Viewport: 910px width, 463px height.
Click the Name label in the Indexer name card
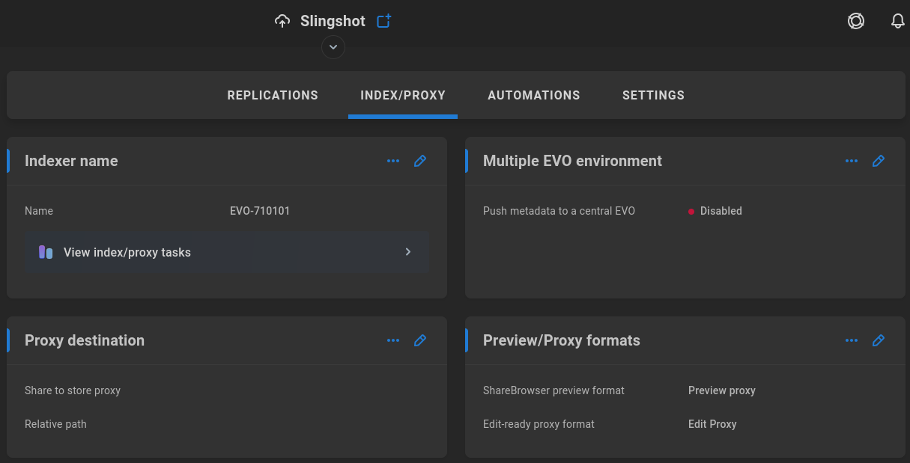click(39, 211)
